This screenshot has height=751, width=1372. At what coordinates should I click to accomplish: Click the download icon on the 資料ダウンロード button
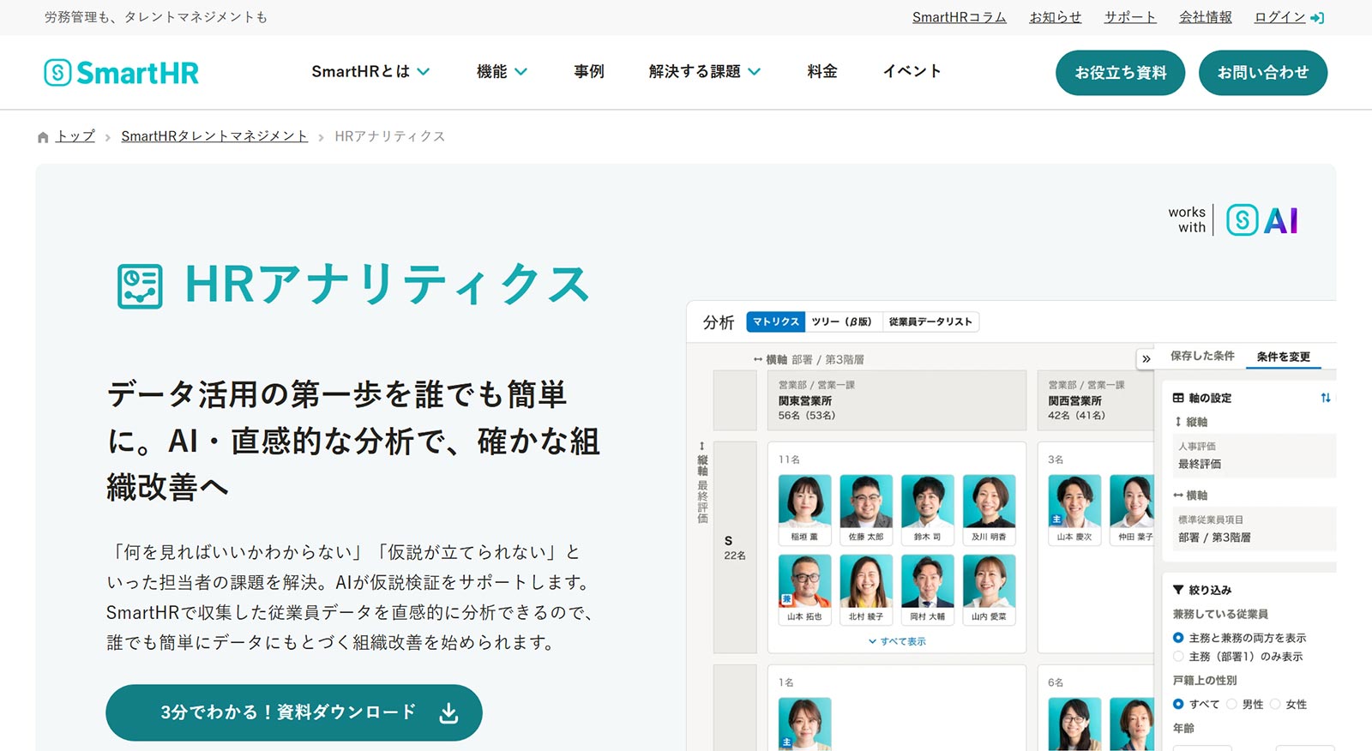tap(448, 713)
